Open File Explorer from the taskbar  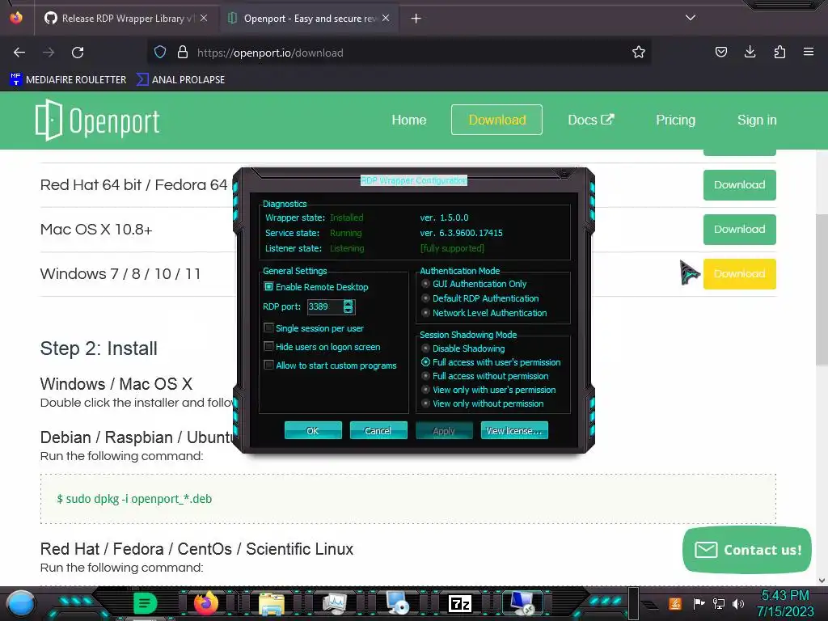pyautogui.click(x=272, y=603)
